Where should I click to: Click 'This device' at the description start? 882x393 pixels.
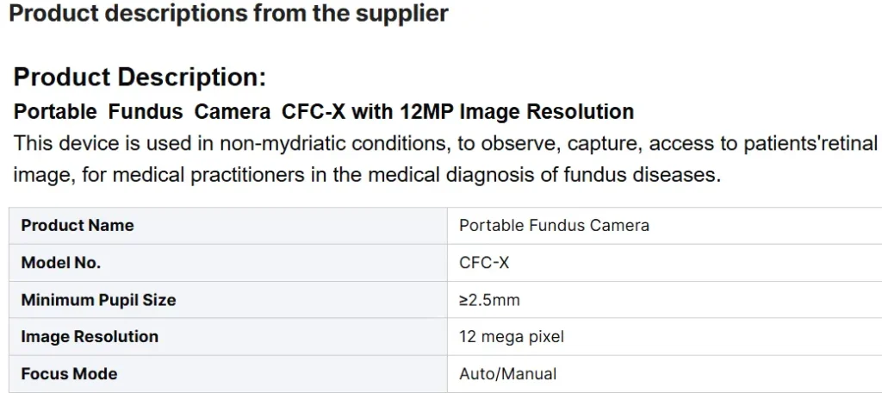[60, 143]
